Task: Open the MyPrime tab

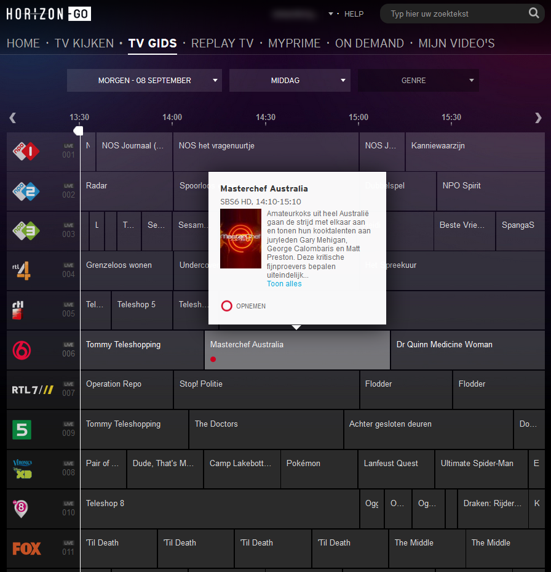Action: (294, 44)
